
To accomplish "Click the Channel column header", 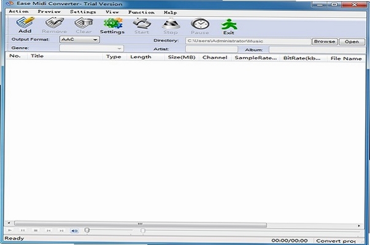I will coord(215,58).
